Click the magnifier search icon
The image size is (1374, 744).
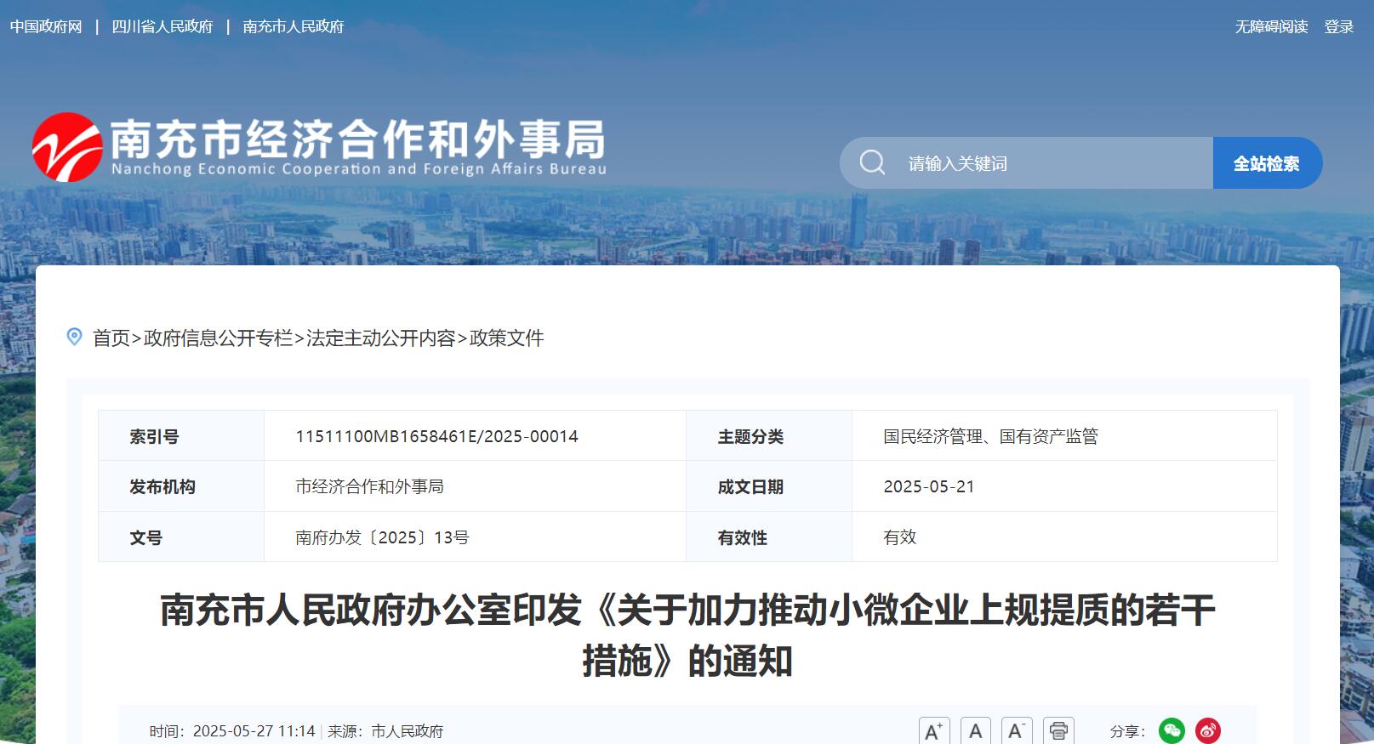point(872,162)
